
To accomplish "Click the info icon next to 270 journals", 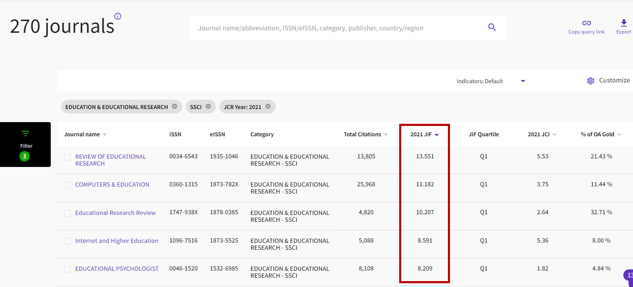I will tap(118, 16).
